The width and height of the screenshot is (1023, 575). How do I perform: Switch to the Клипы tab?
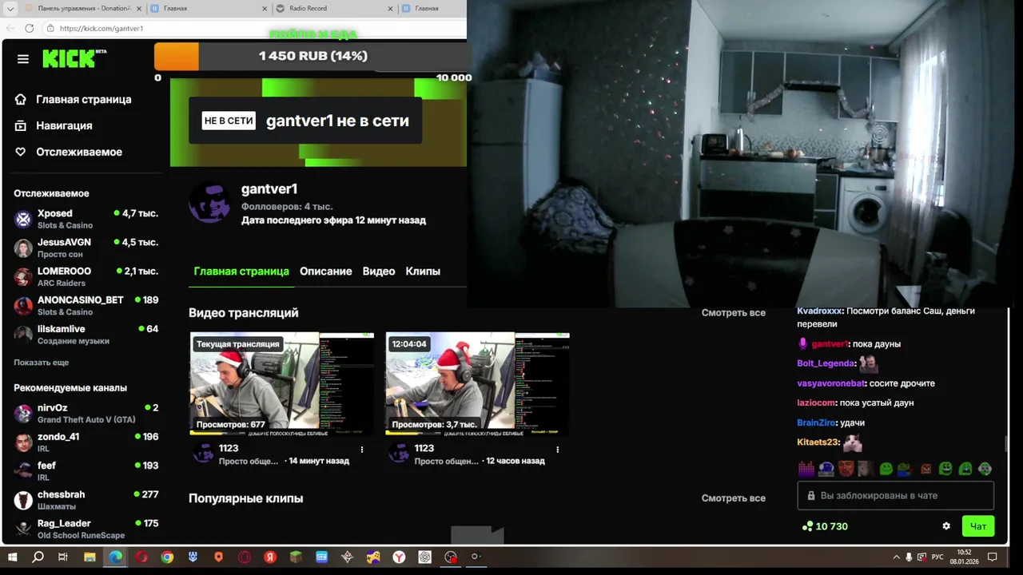pos(423,272)
